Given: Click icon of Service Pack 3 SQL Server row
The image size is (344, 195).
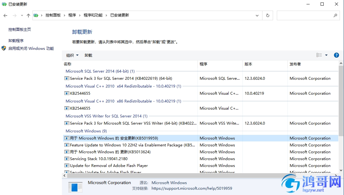Looking at the screenshot, I should [x=67, y=78].
